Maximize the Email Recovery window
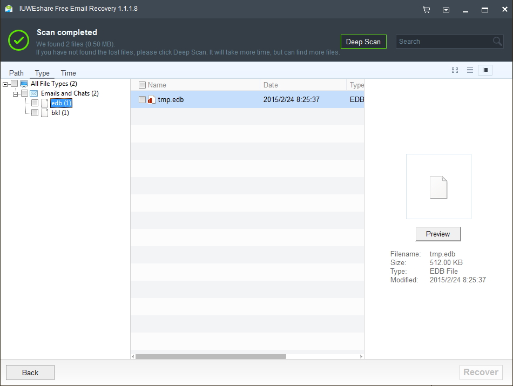513x386 pixels. (x=485, y=10)
